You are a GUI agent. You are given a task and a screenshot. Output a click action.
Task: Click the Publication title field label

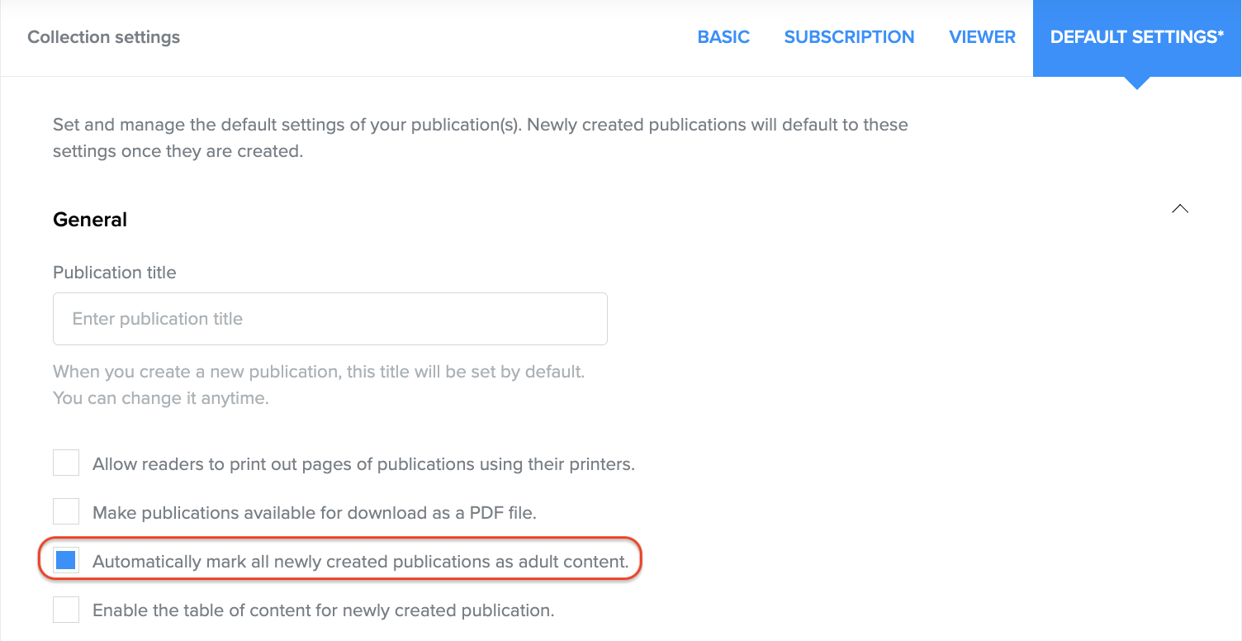[x=115, y=273]
